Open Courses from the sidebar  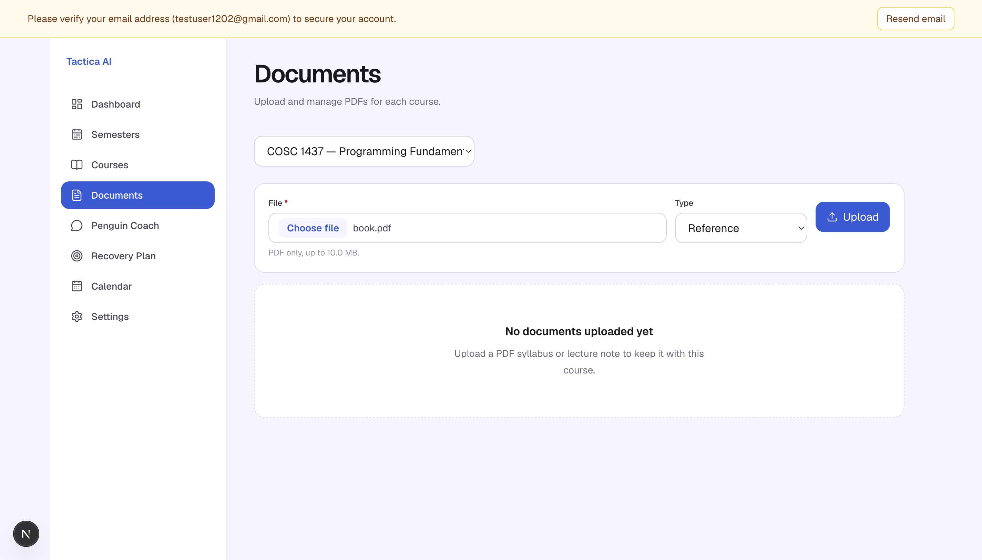pyautogui.click(x=138, y=165)
